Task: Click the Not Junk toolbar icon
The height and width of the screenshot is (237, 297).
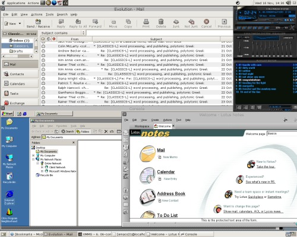Action: click(191, 21)
